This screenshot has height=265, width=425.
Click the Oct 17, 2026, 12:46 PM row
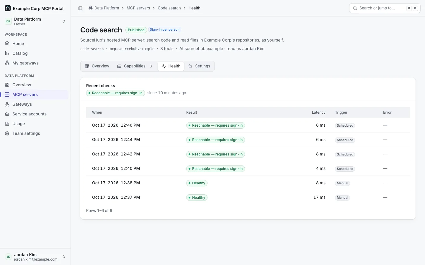click(248, 125)
